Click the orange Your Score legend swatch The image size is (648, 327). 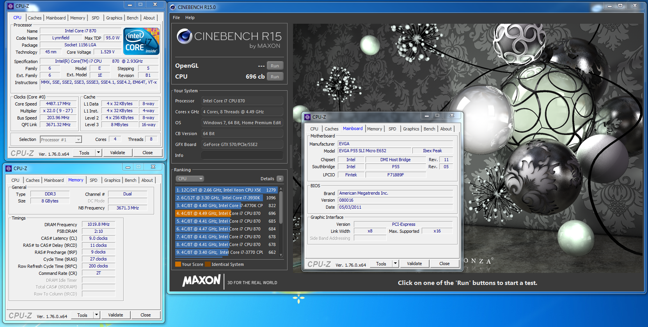(x=178, y=264)
